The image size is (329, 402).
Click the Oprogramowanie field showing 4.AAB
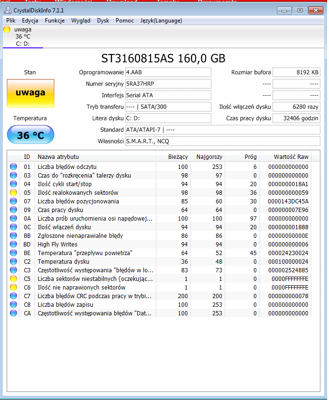pyautogui.click(x=167, y=72)
